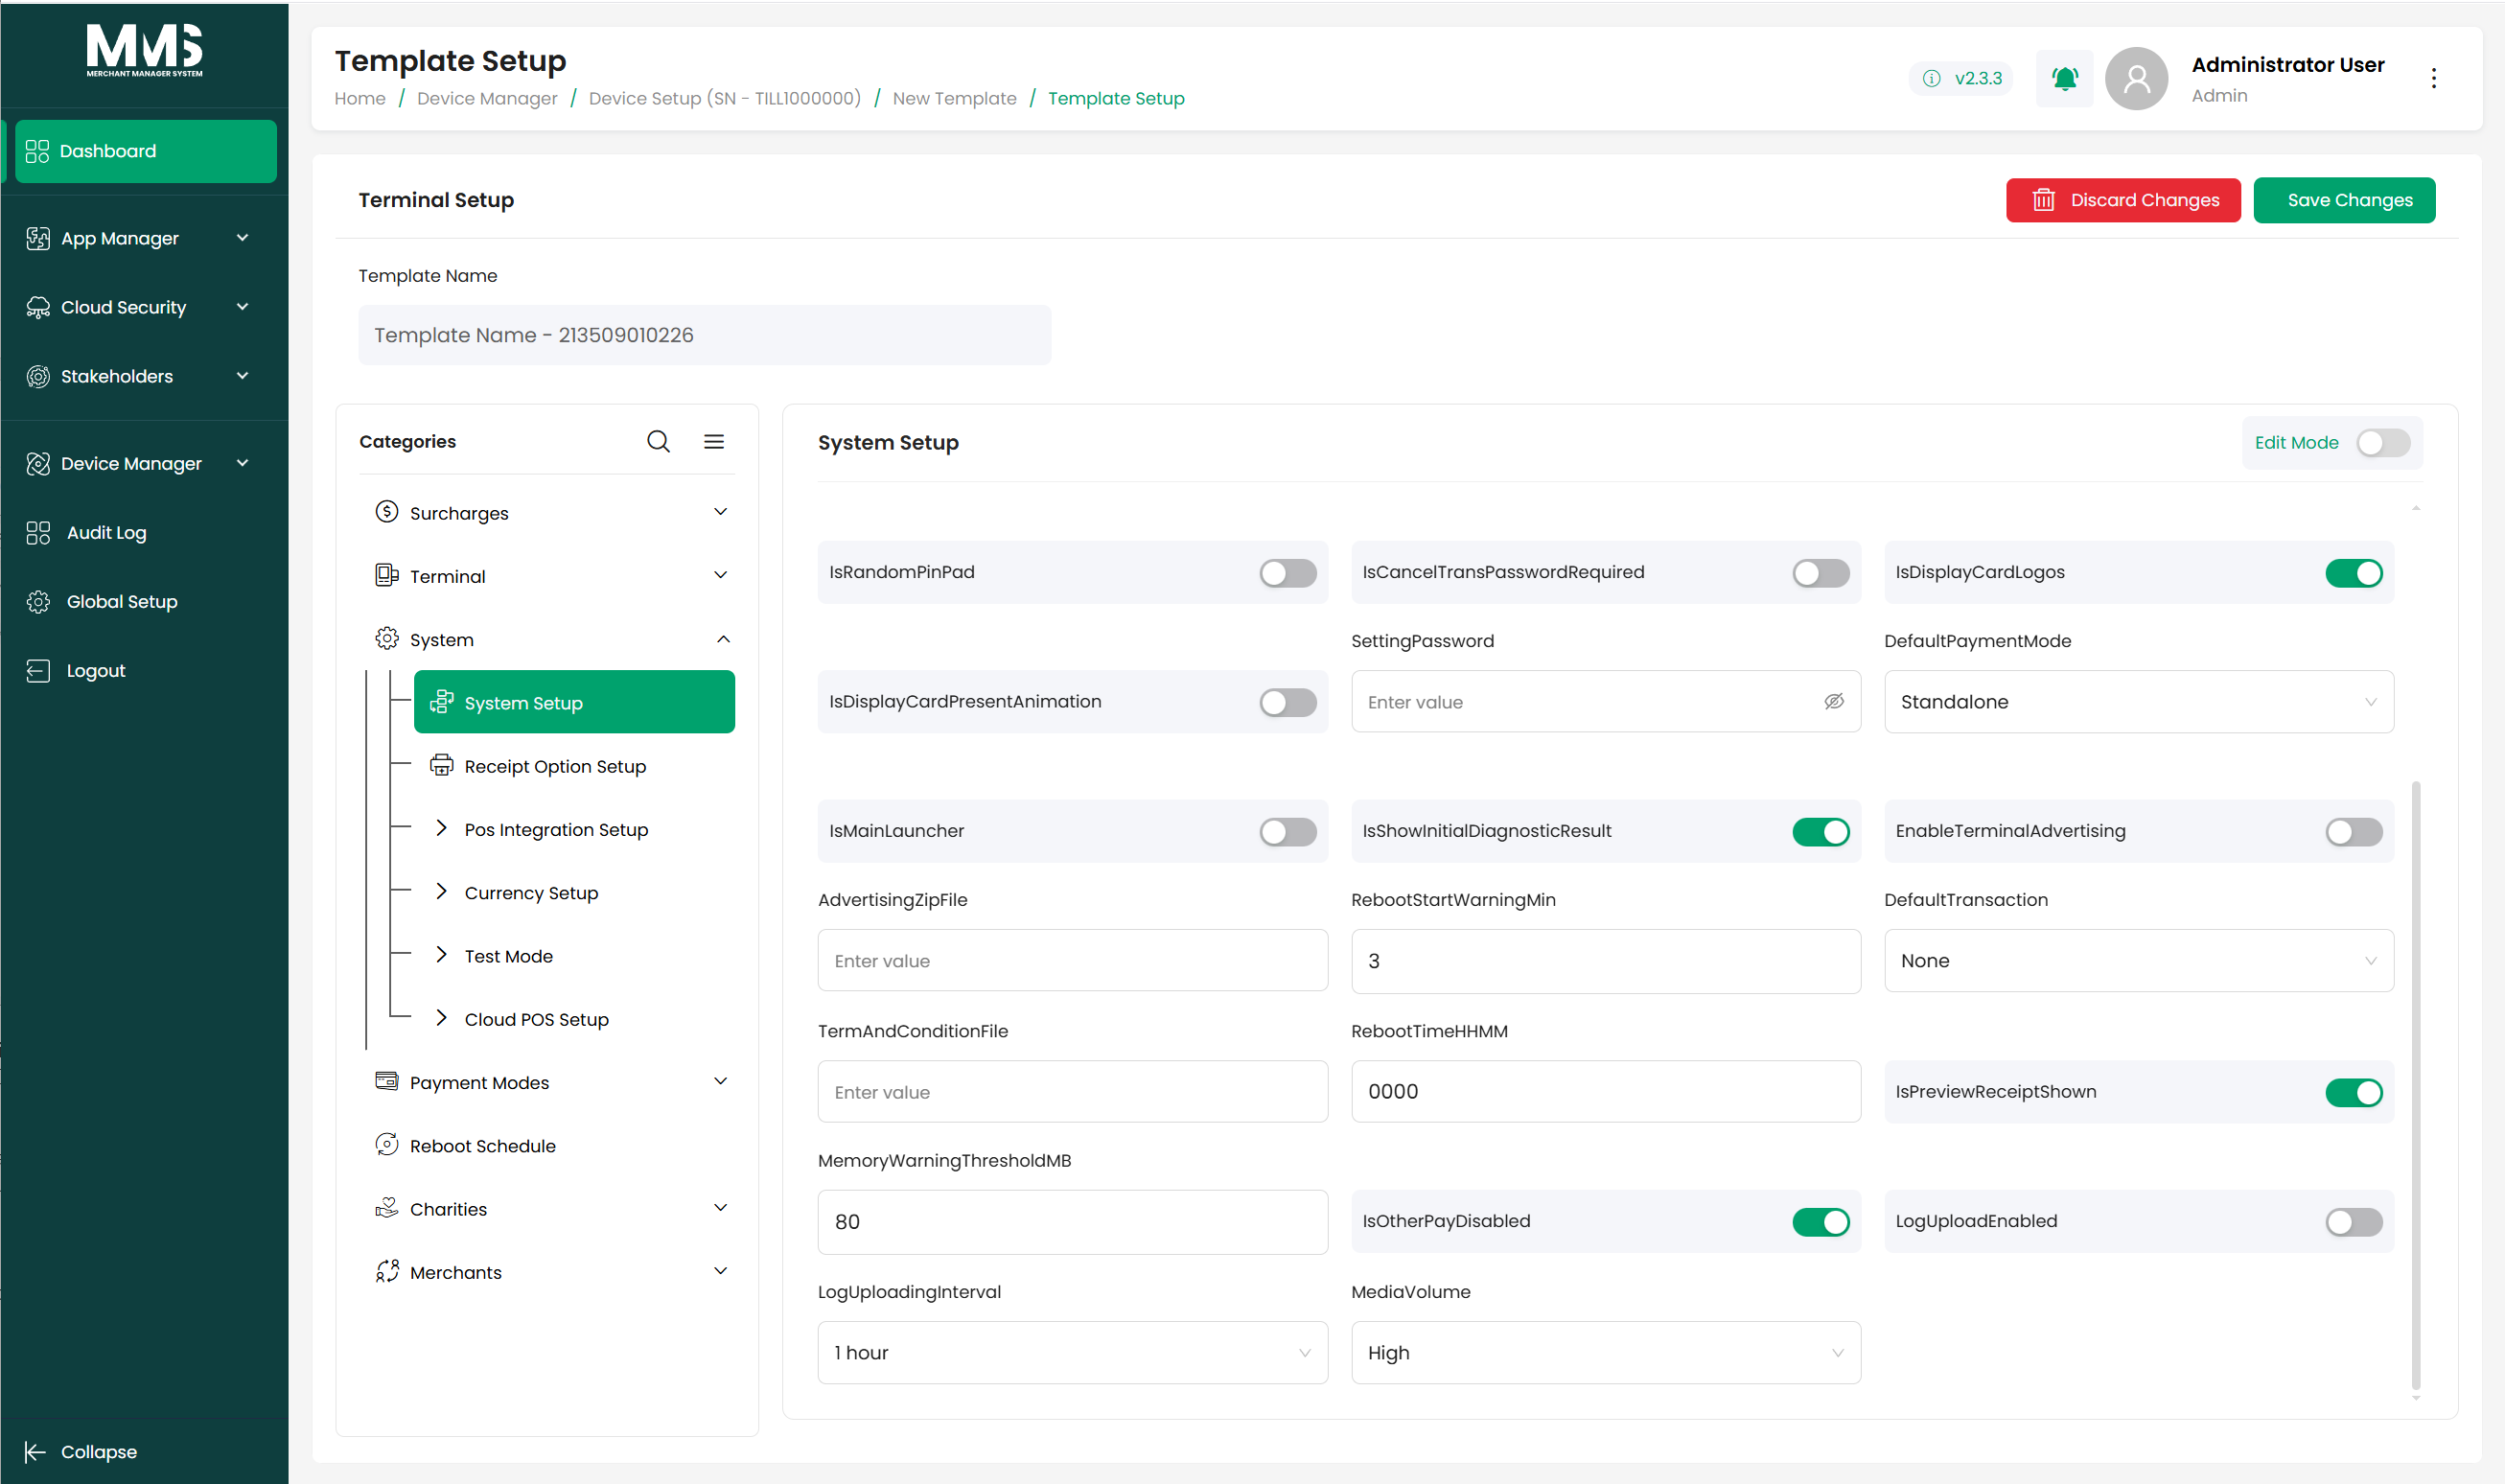
Task: Open the three-dot menu beside Administrator User
Action: point(2433,78)
